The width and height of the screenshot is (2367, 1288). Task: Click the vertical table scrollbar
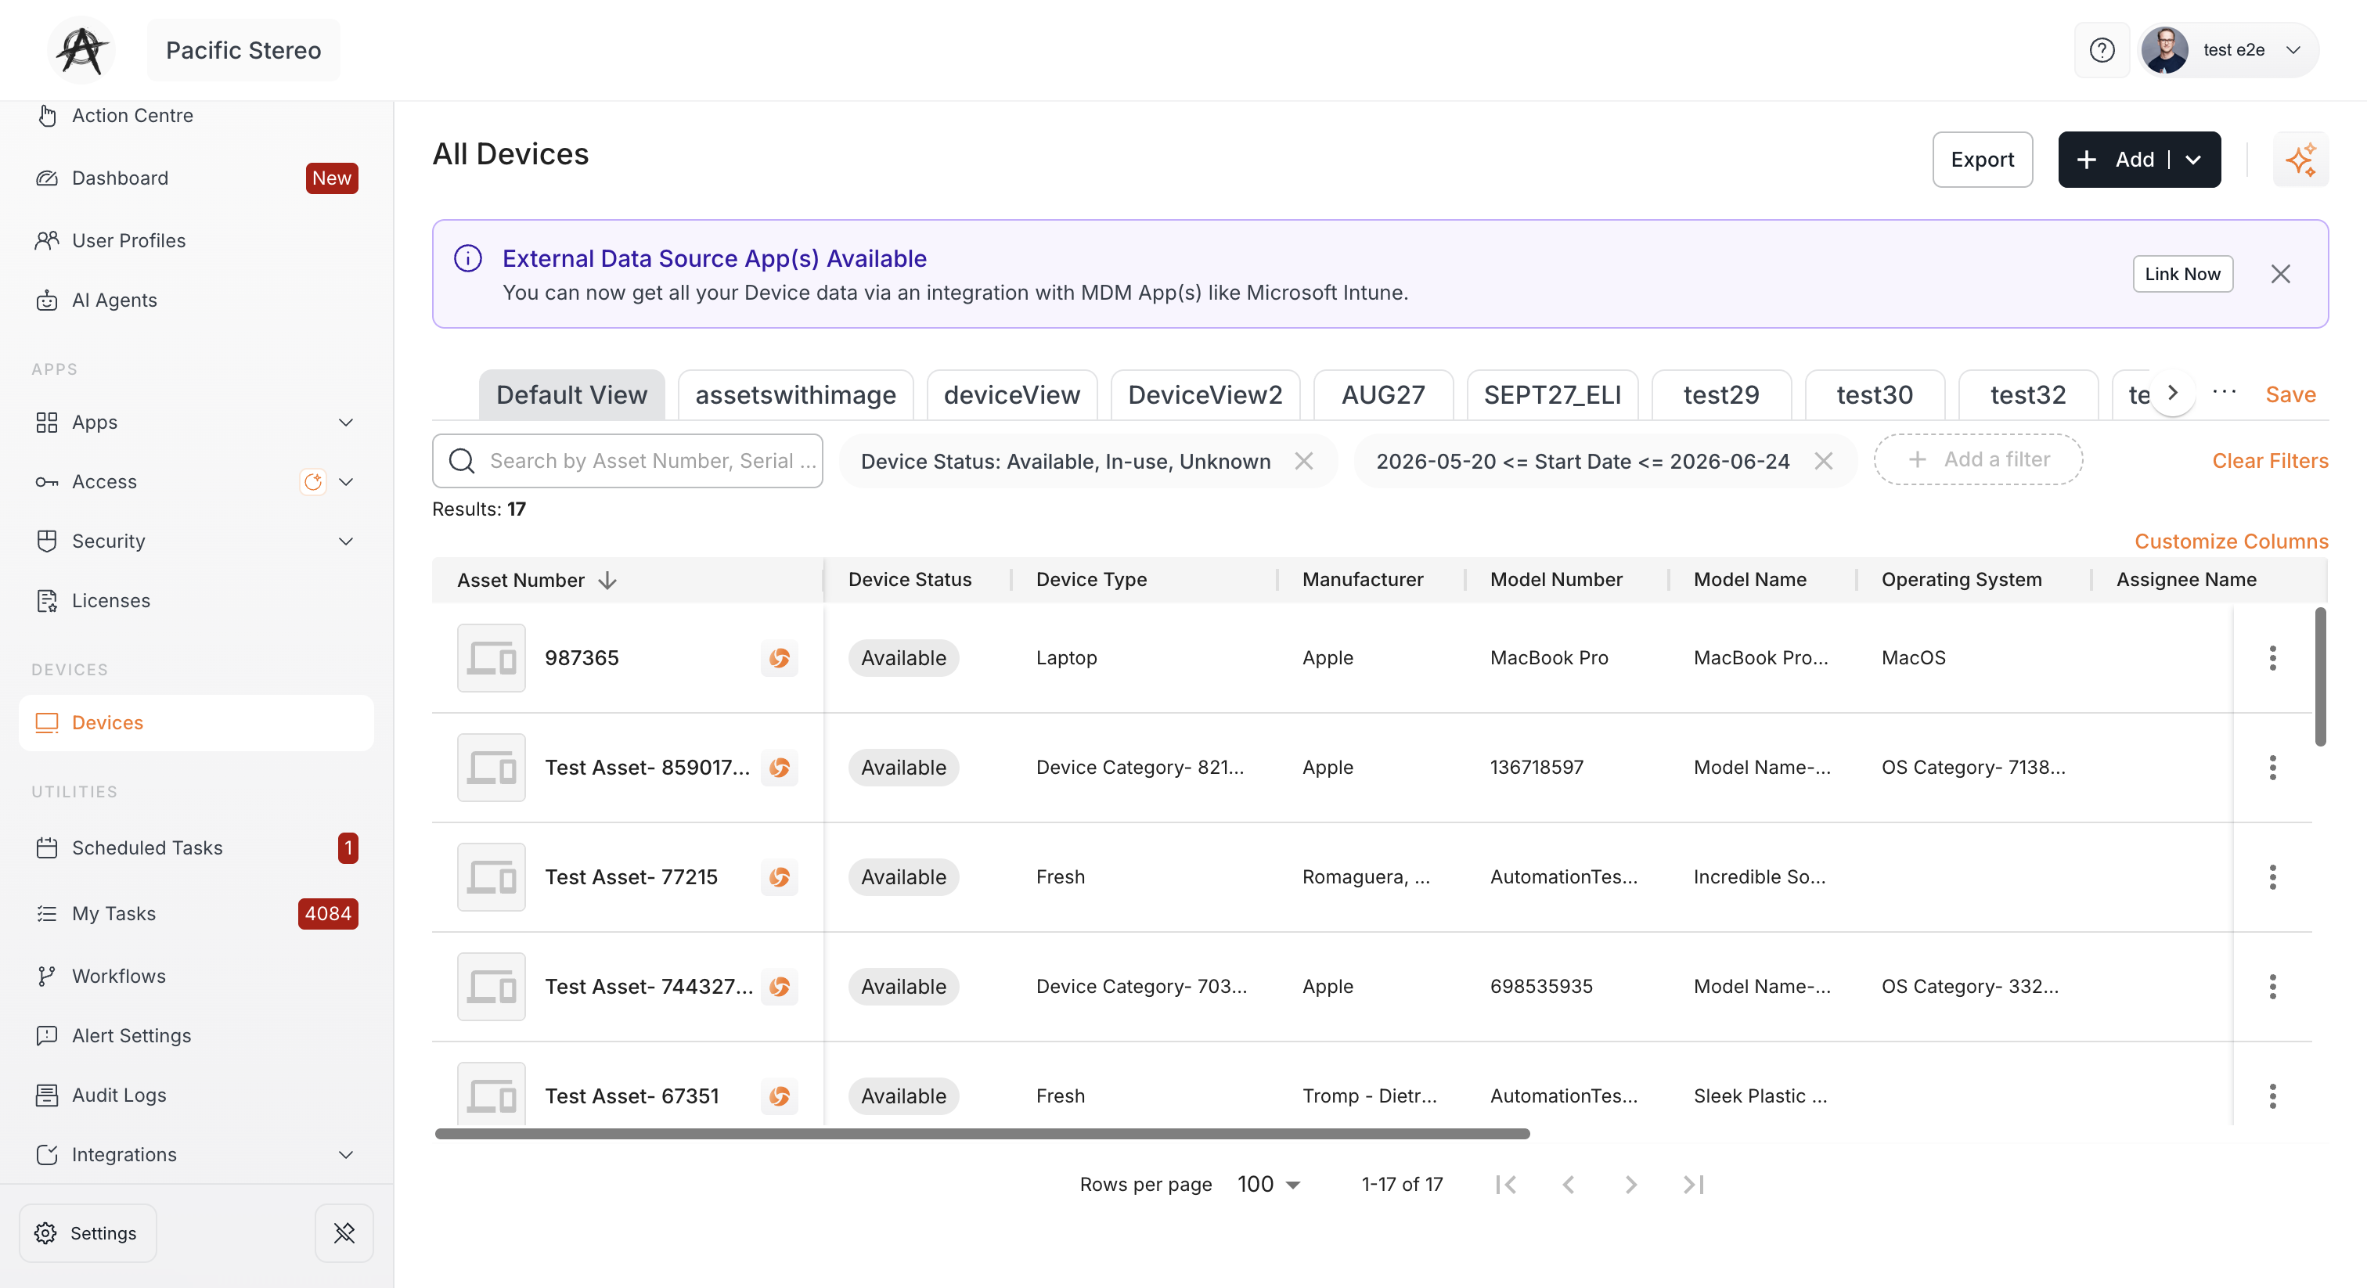(2320, 677)
